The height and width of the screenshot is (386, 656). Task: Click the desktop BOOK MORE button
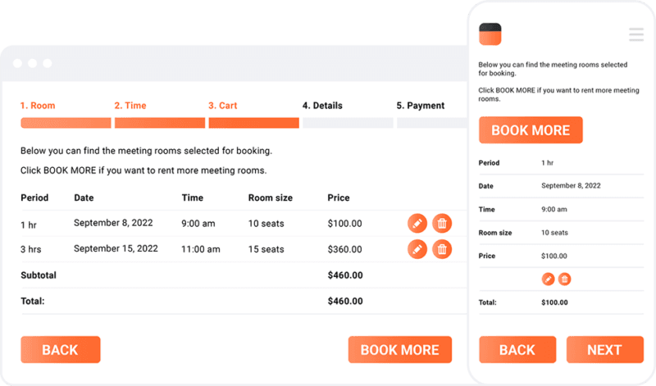pyautogui.click(x=400, y=350)
